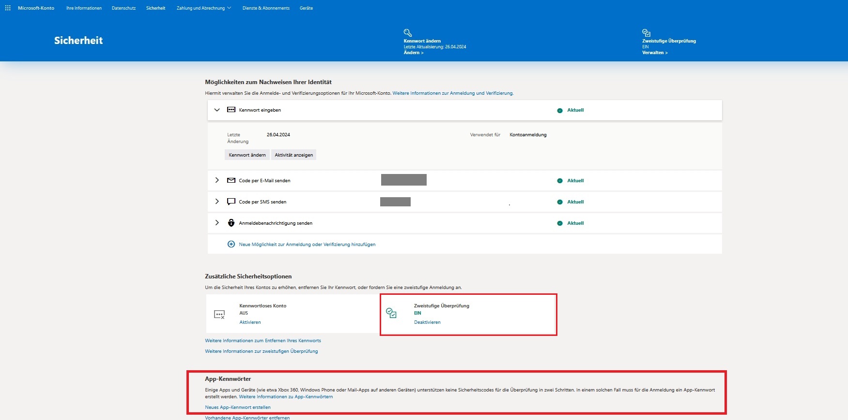Viewport: 848px width, 420px height.
Task: Expand the Code per SMS senden row
Action: pos(217,202)
